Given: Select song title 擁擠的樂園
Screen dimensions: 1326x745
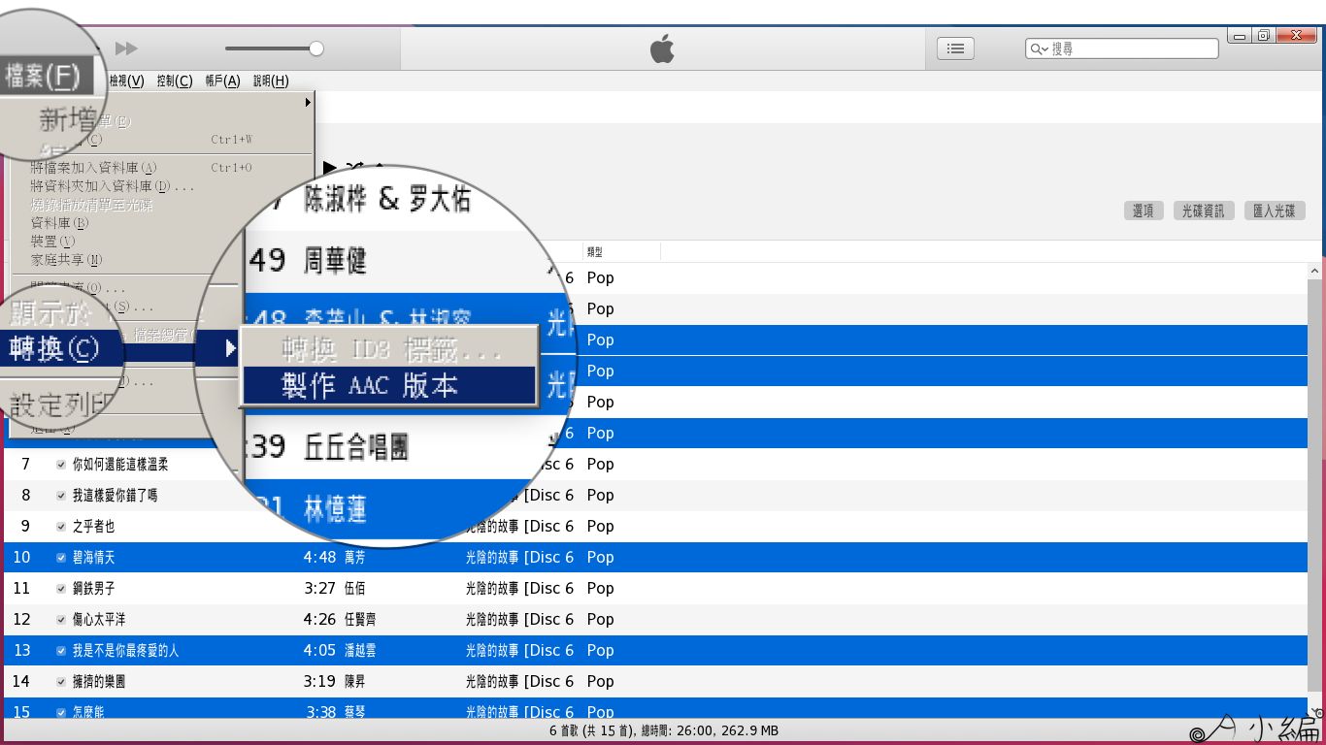Looking at the screenshot, I should 99,682.
